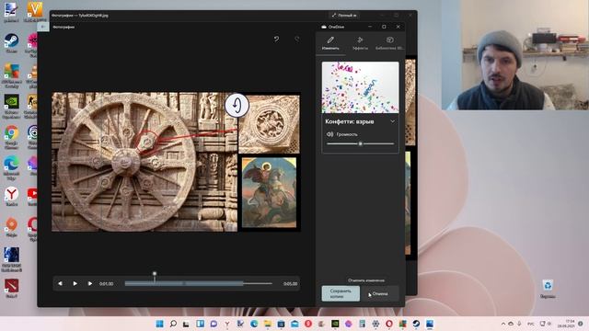
Task: Open the NVIDIA app from the taskbar
Action: tap(335, 324)
